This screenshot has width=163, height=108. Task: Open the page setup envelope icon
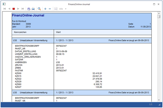click(x=29, y=9)
